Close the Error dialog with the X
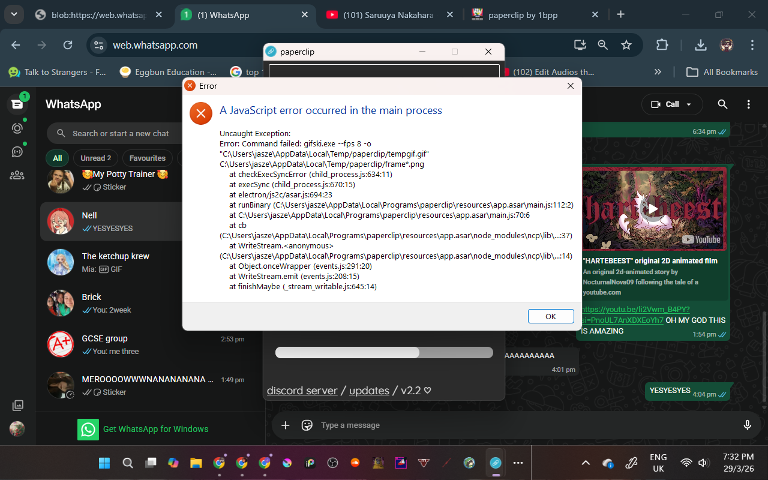 (571, 86)
